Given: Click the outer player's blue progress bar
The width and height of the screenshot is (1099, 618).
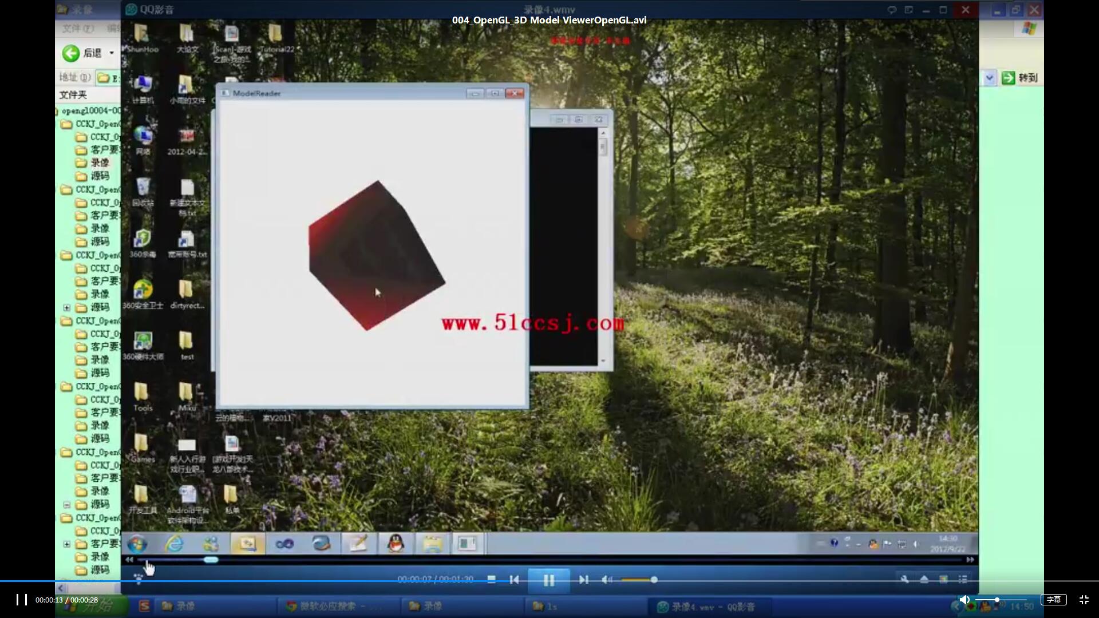Looking at the screenshot, I should pyautogui.click(x=549, y=581).
